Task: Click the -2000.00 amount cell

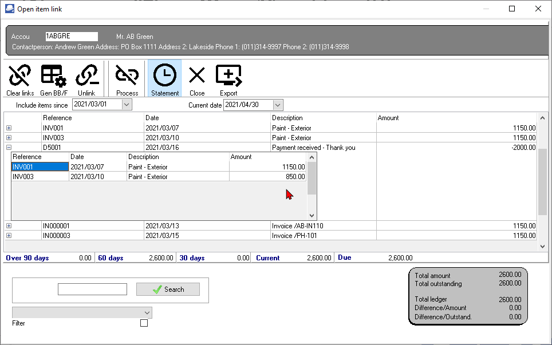Action: [x=456, y=148]
